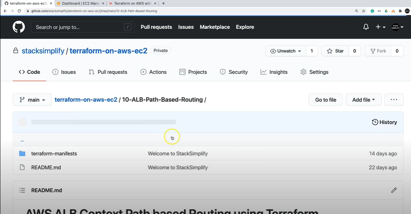Go up to parent directory (..)
The width and height of the screenshot is (411, 214).
pos(22,141)
